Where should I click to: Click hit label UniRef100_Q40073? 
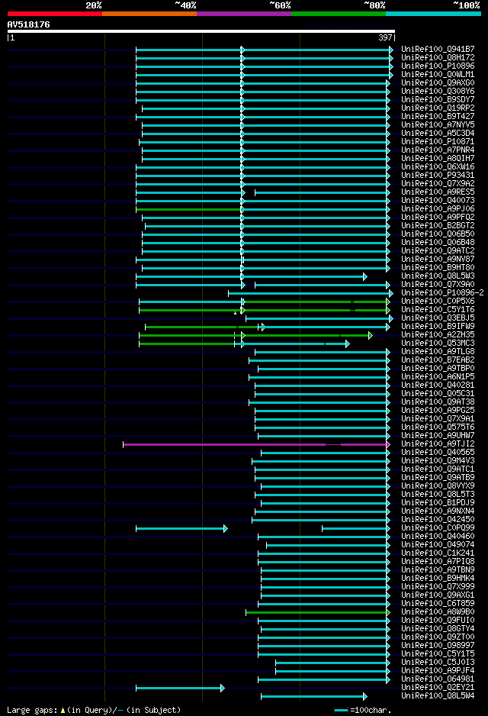click(438, 200)
